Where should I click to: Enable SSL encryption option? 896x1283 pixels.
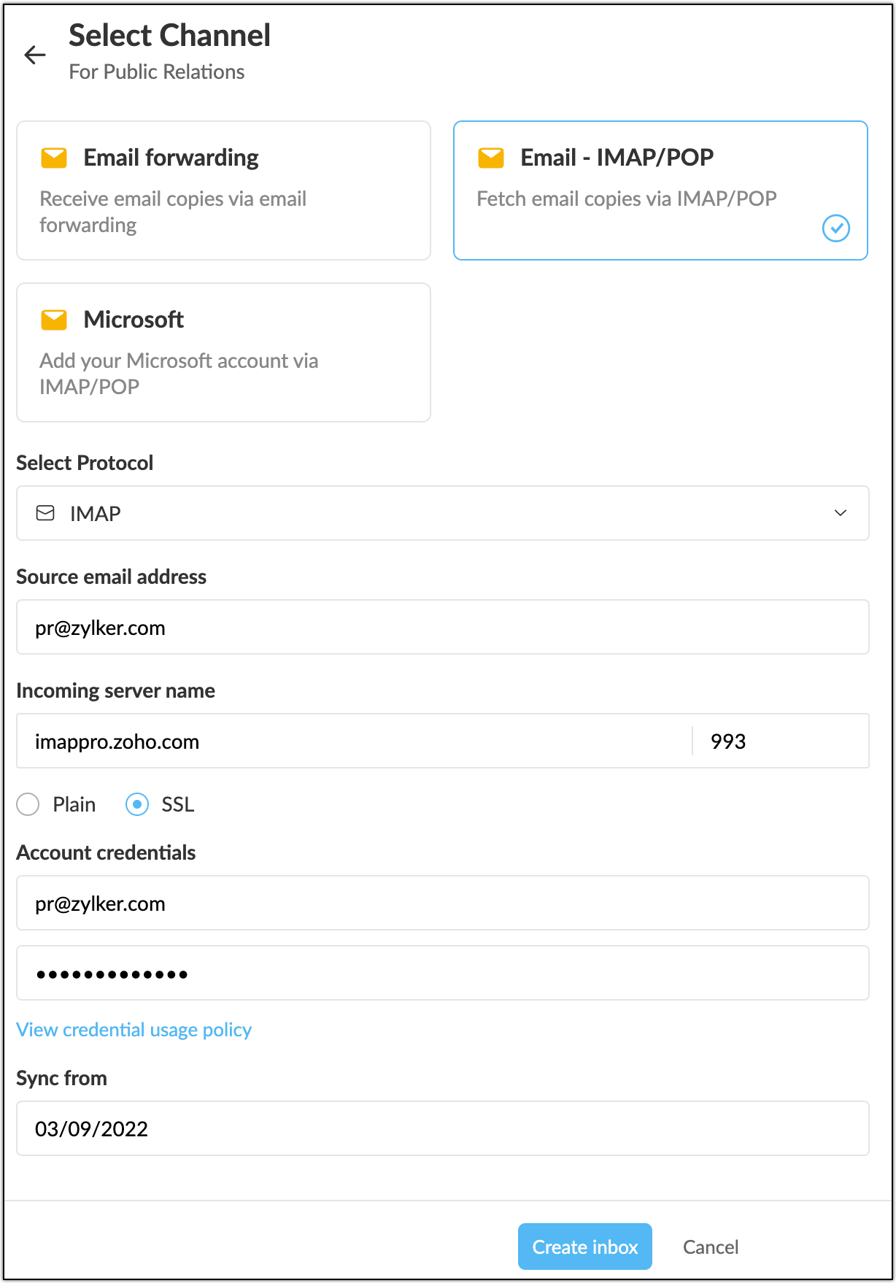click(137, 804)
